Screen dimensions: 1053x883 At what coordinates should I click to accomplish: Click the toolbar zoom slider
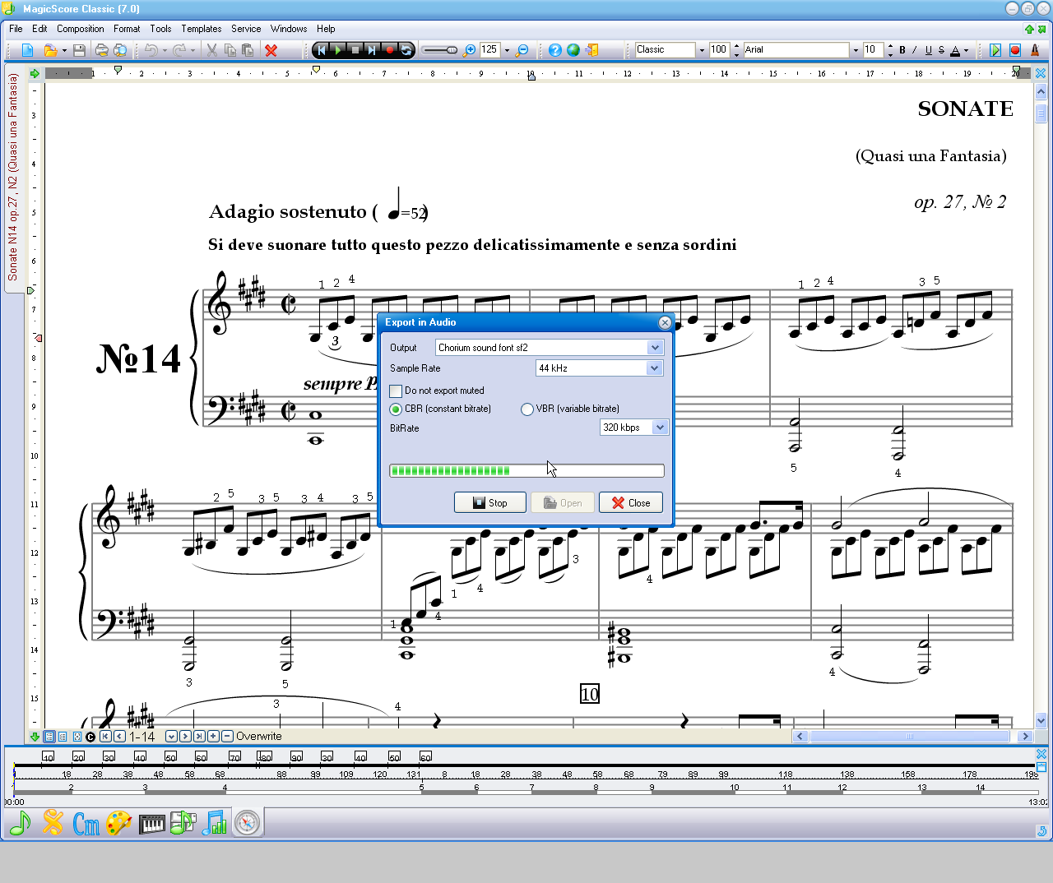[x=440, y=50]
